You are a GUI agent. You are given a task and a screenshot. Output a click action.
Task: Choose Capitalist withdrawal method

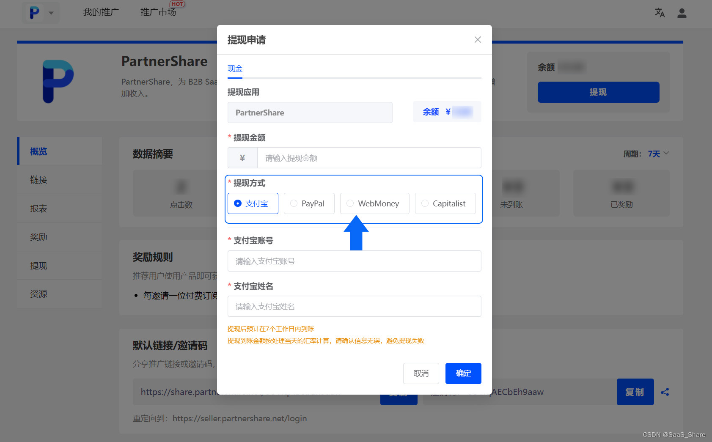[x=445, y=203]
